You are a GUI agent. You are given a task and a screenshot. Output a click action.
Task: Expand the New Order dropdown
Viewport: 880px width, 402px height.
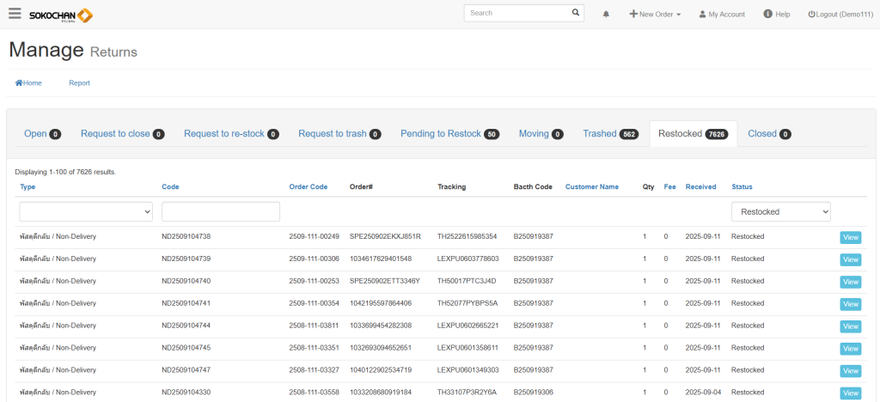(x=655, y=15)
